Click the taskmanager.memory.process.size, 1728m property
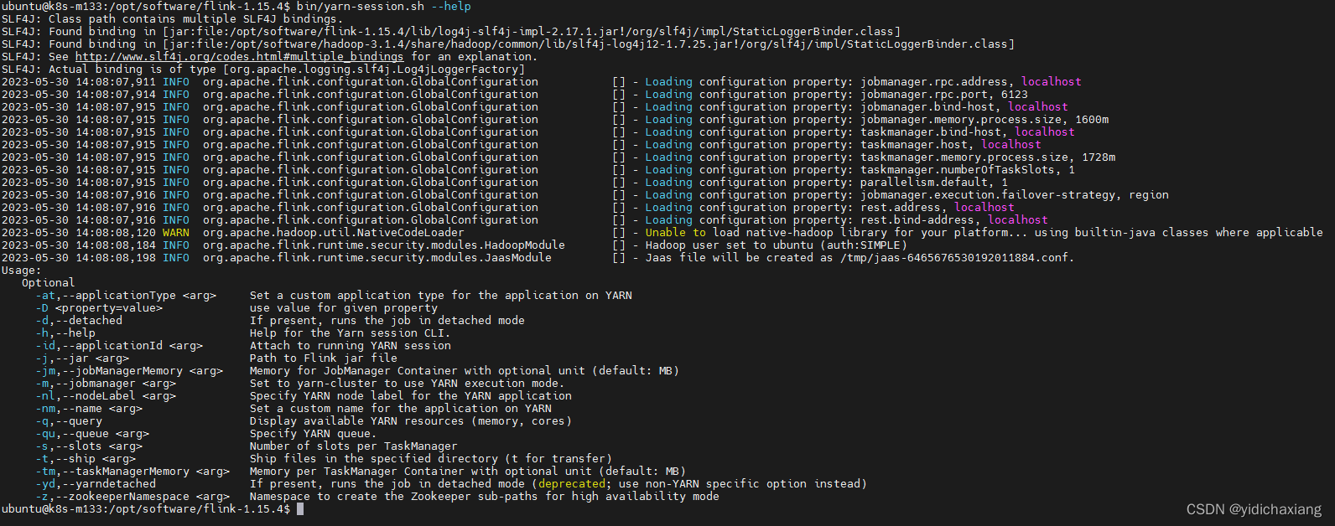Image resolution: width=1335 pixels, height=526 pixels. point(988,157)
